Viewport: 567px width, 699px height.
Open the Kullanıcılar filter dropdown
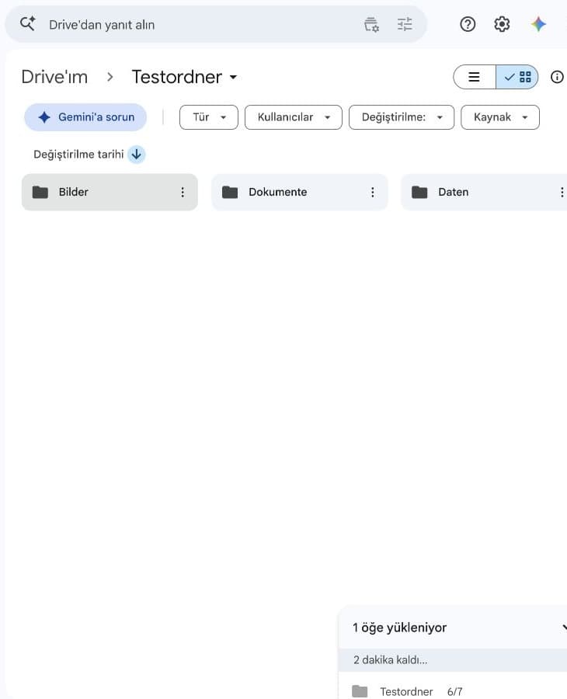[x=294, y=117]
